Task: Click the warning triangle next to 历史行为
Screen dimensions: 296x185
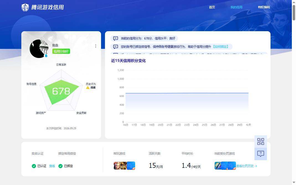Action: pyautogui.click(x=87, y=88)
